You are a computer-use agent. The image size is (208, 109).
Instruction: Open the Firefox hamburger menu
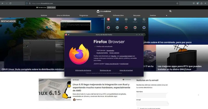205,3
